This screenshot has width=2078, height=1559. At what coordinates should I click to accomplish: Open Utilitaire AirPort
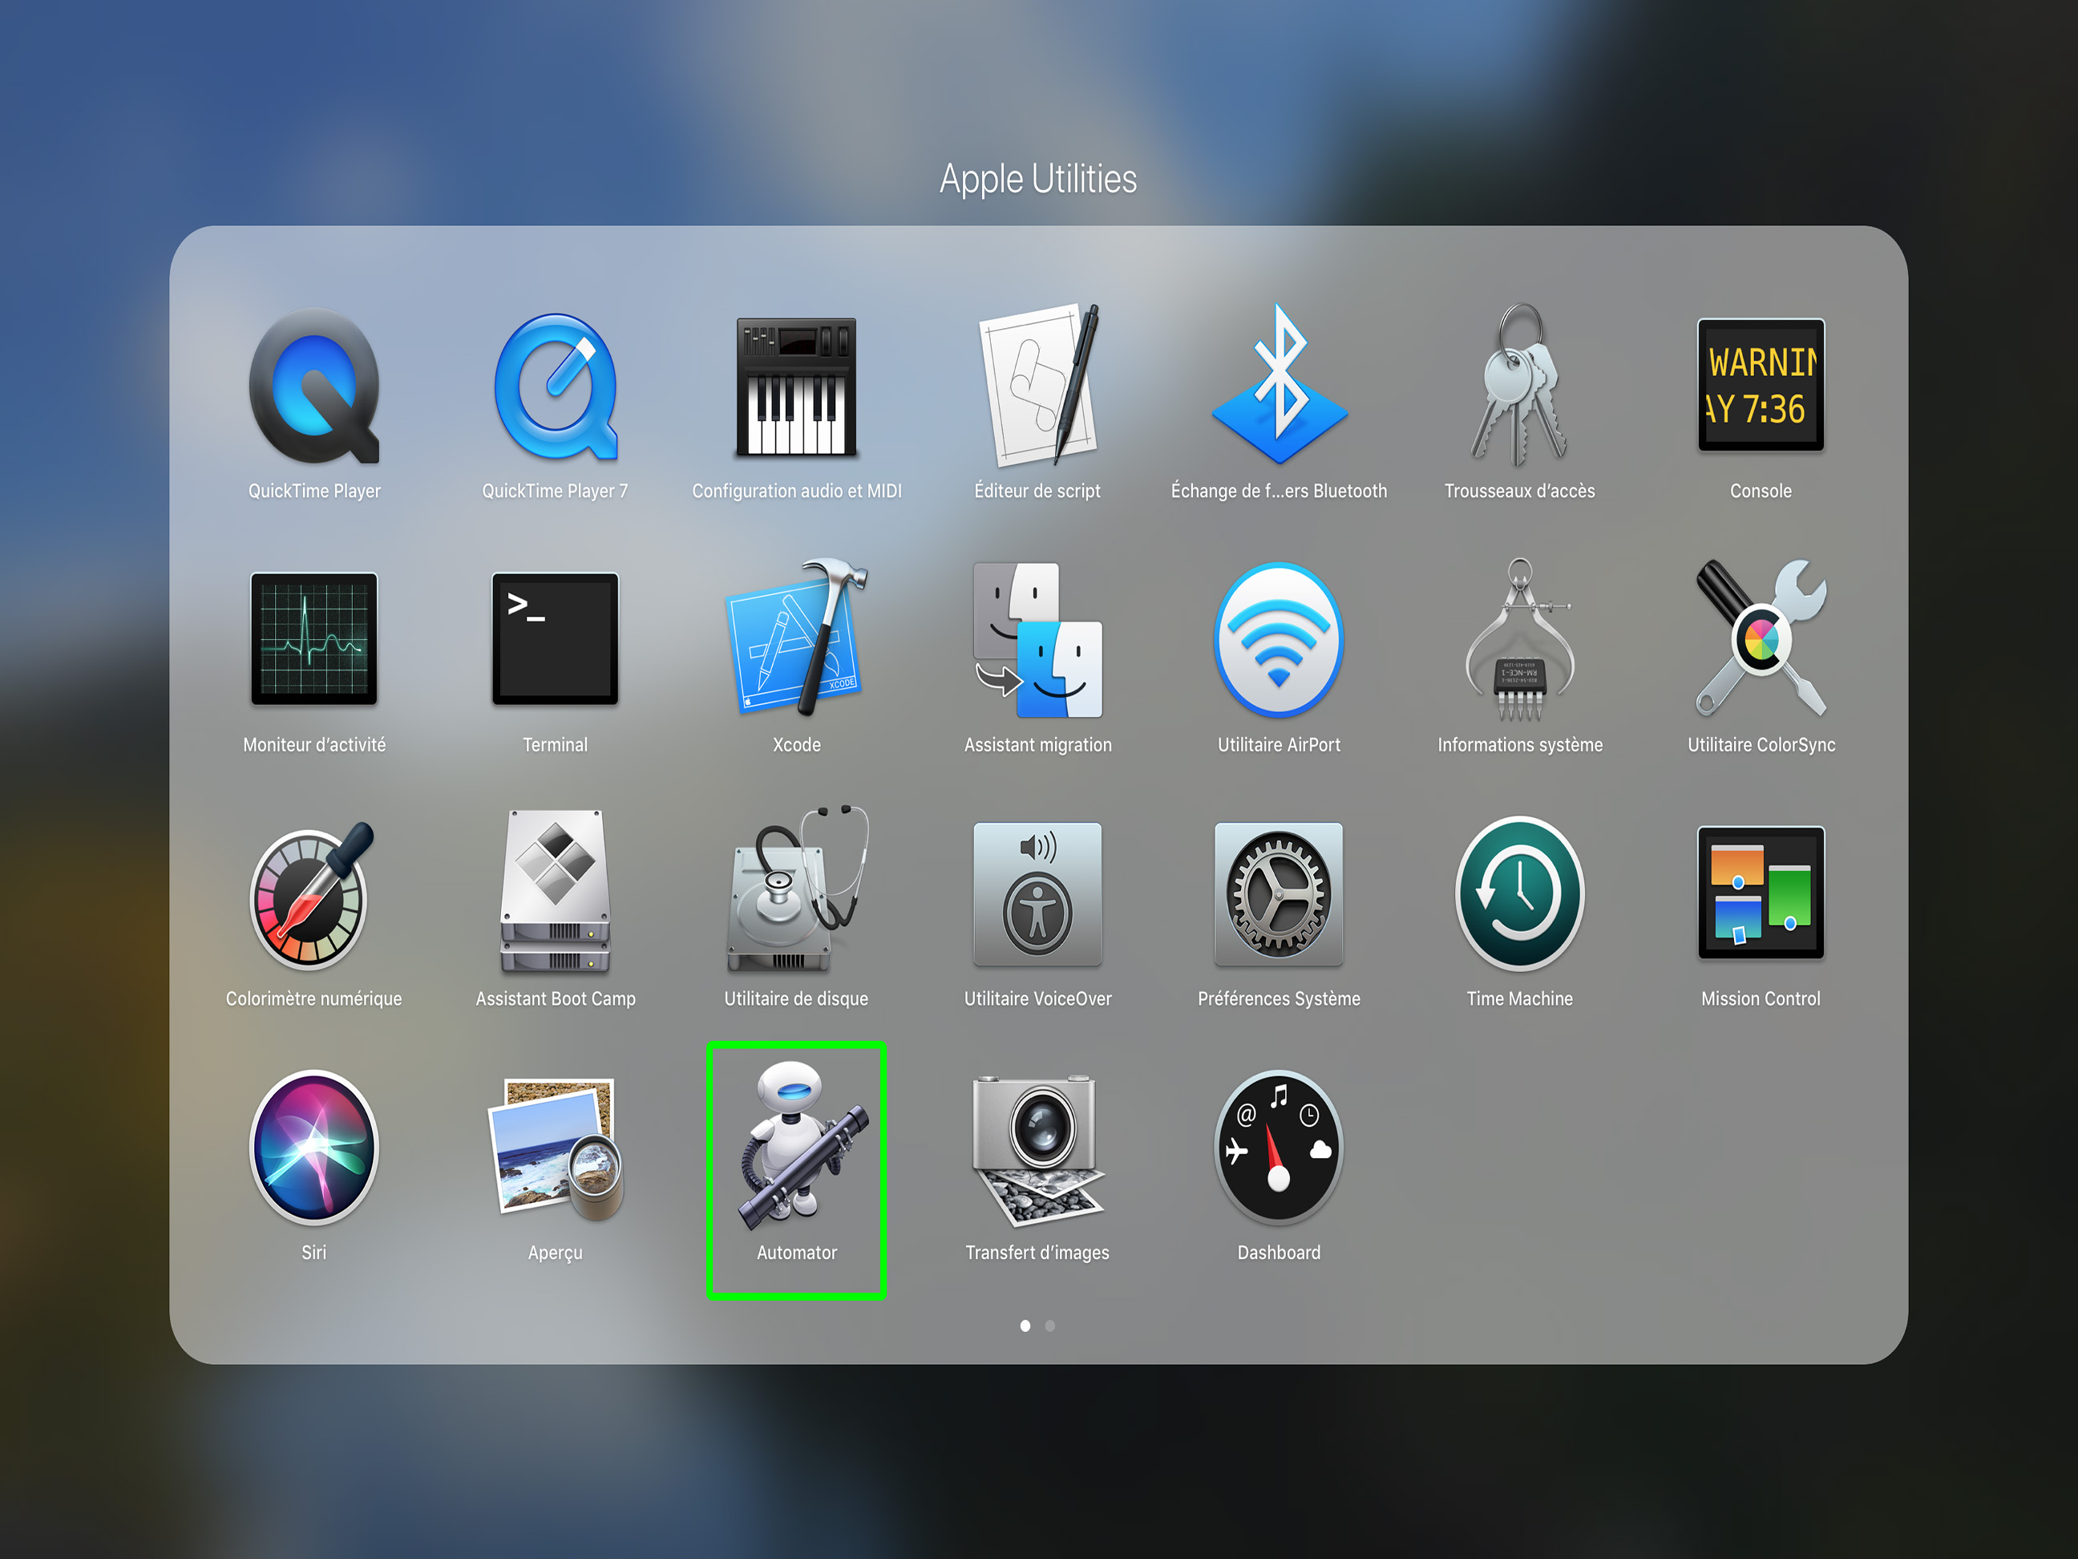(x=1279, y=641)
